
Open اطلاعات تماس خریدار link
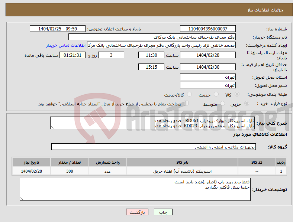coord(66,45)
